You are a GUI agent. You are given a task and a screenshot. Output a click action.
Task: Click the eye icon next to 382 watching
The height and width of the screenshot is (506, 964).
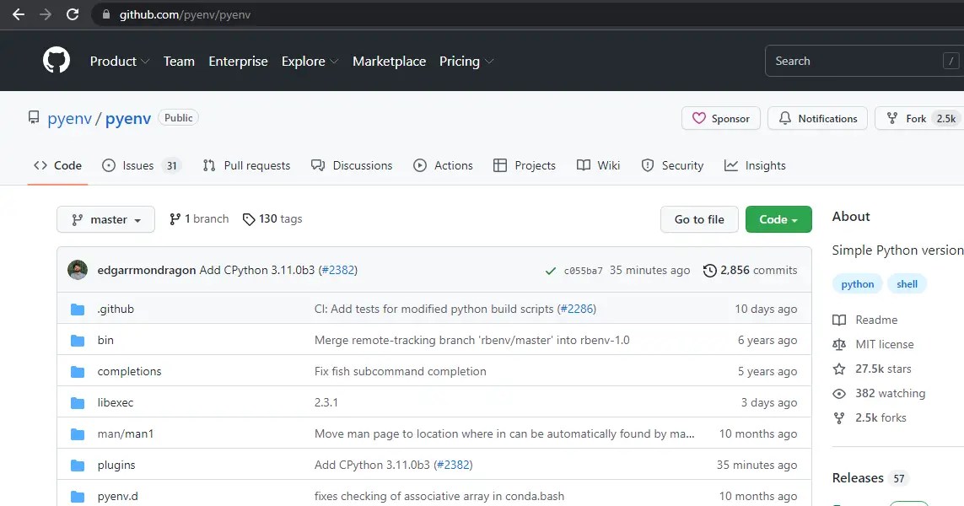(x=839, y=394)
